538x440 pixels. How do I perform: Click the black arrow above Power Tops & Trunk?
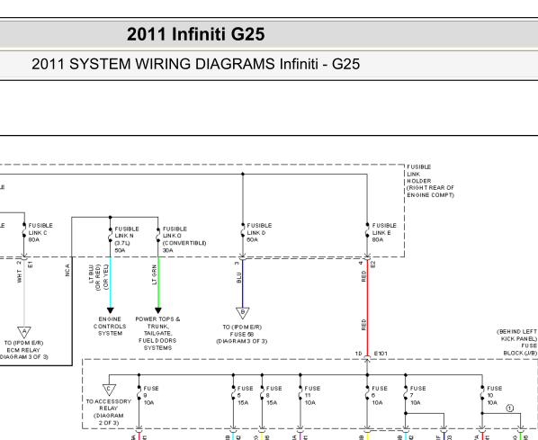pos(158,310)
